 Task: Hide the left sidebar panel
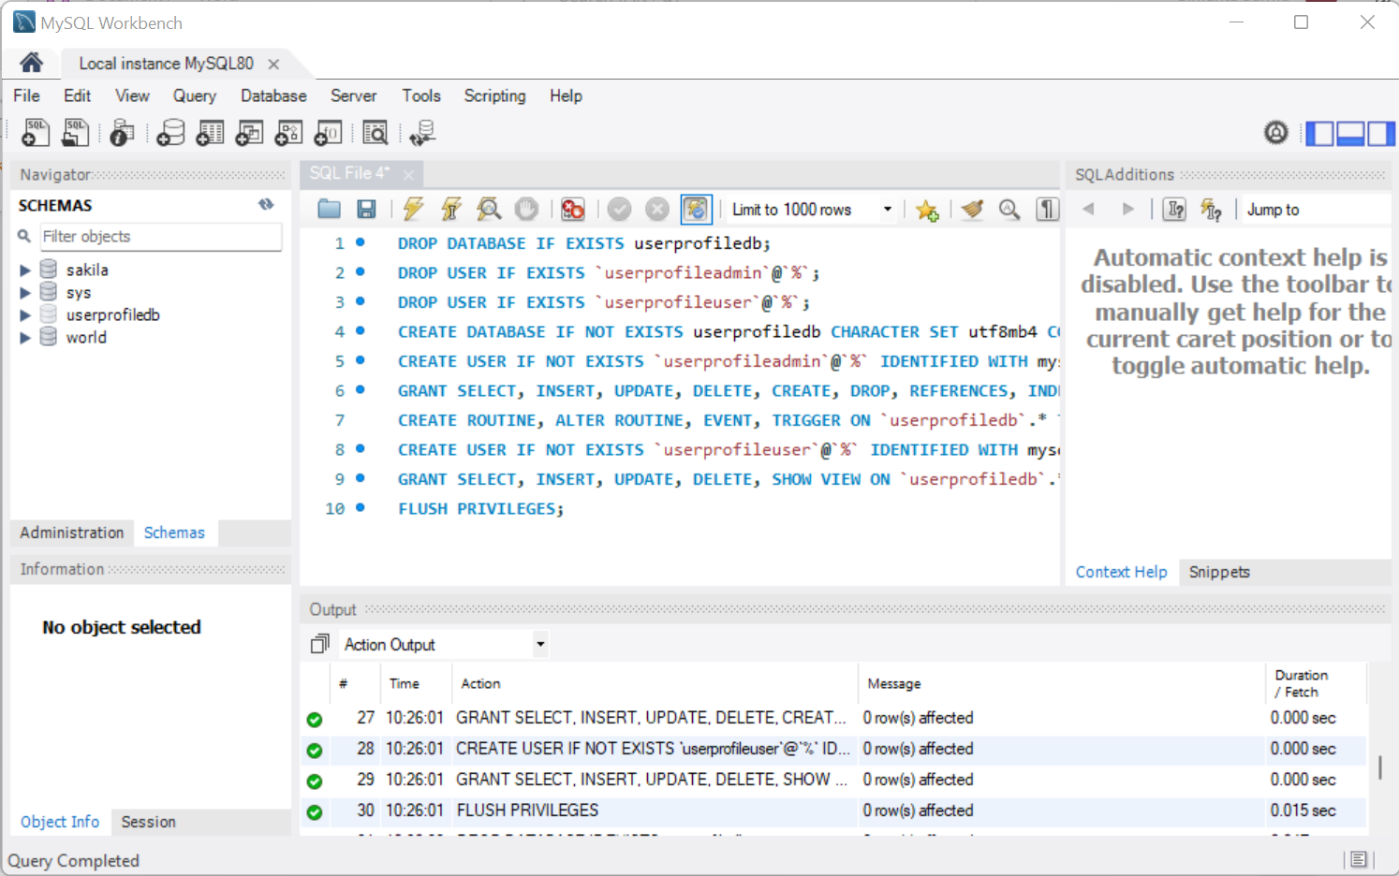1319,134
